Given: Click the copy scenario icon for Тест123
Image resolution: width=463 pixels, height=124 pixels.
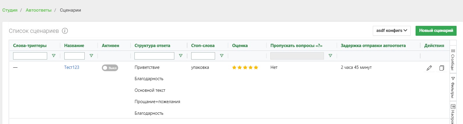Looking at the screenshot, I should coord(441,68).
